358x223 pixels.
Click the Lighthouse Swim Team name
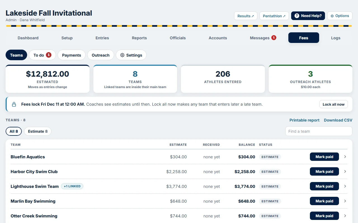35,186
